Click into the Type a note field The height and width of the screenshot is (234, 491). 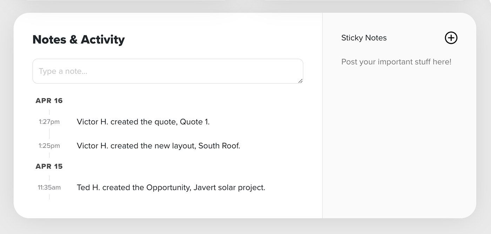click(x=168, y=71)
